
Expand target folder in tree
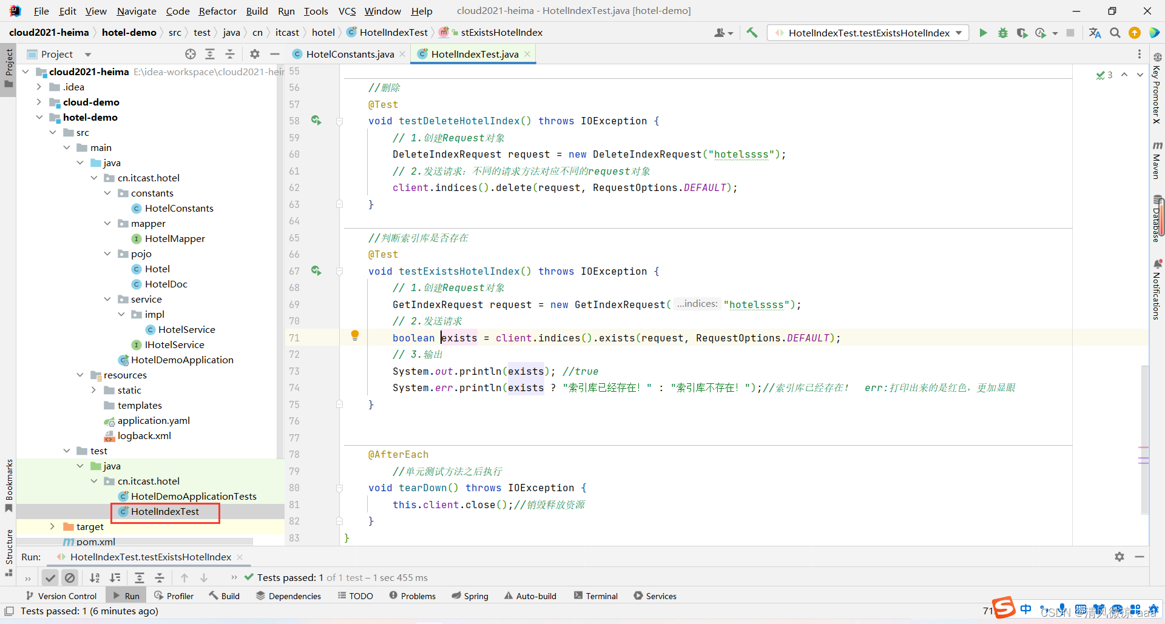tap(52, 526)
